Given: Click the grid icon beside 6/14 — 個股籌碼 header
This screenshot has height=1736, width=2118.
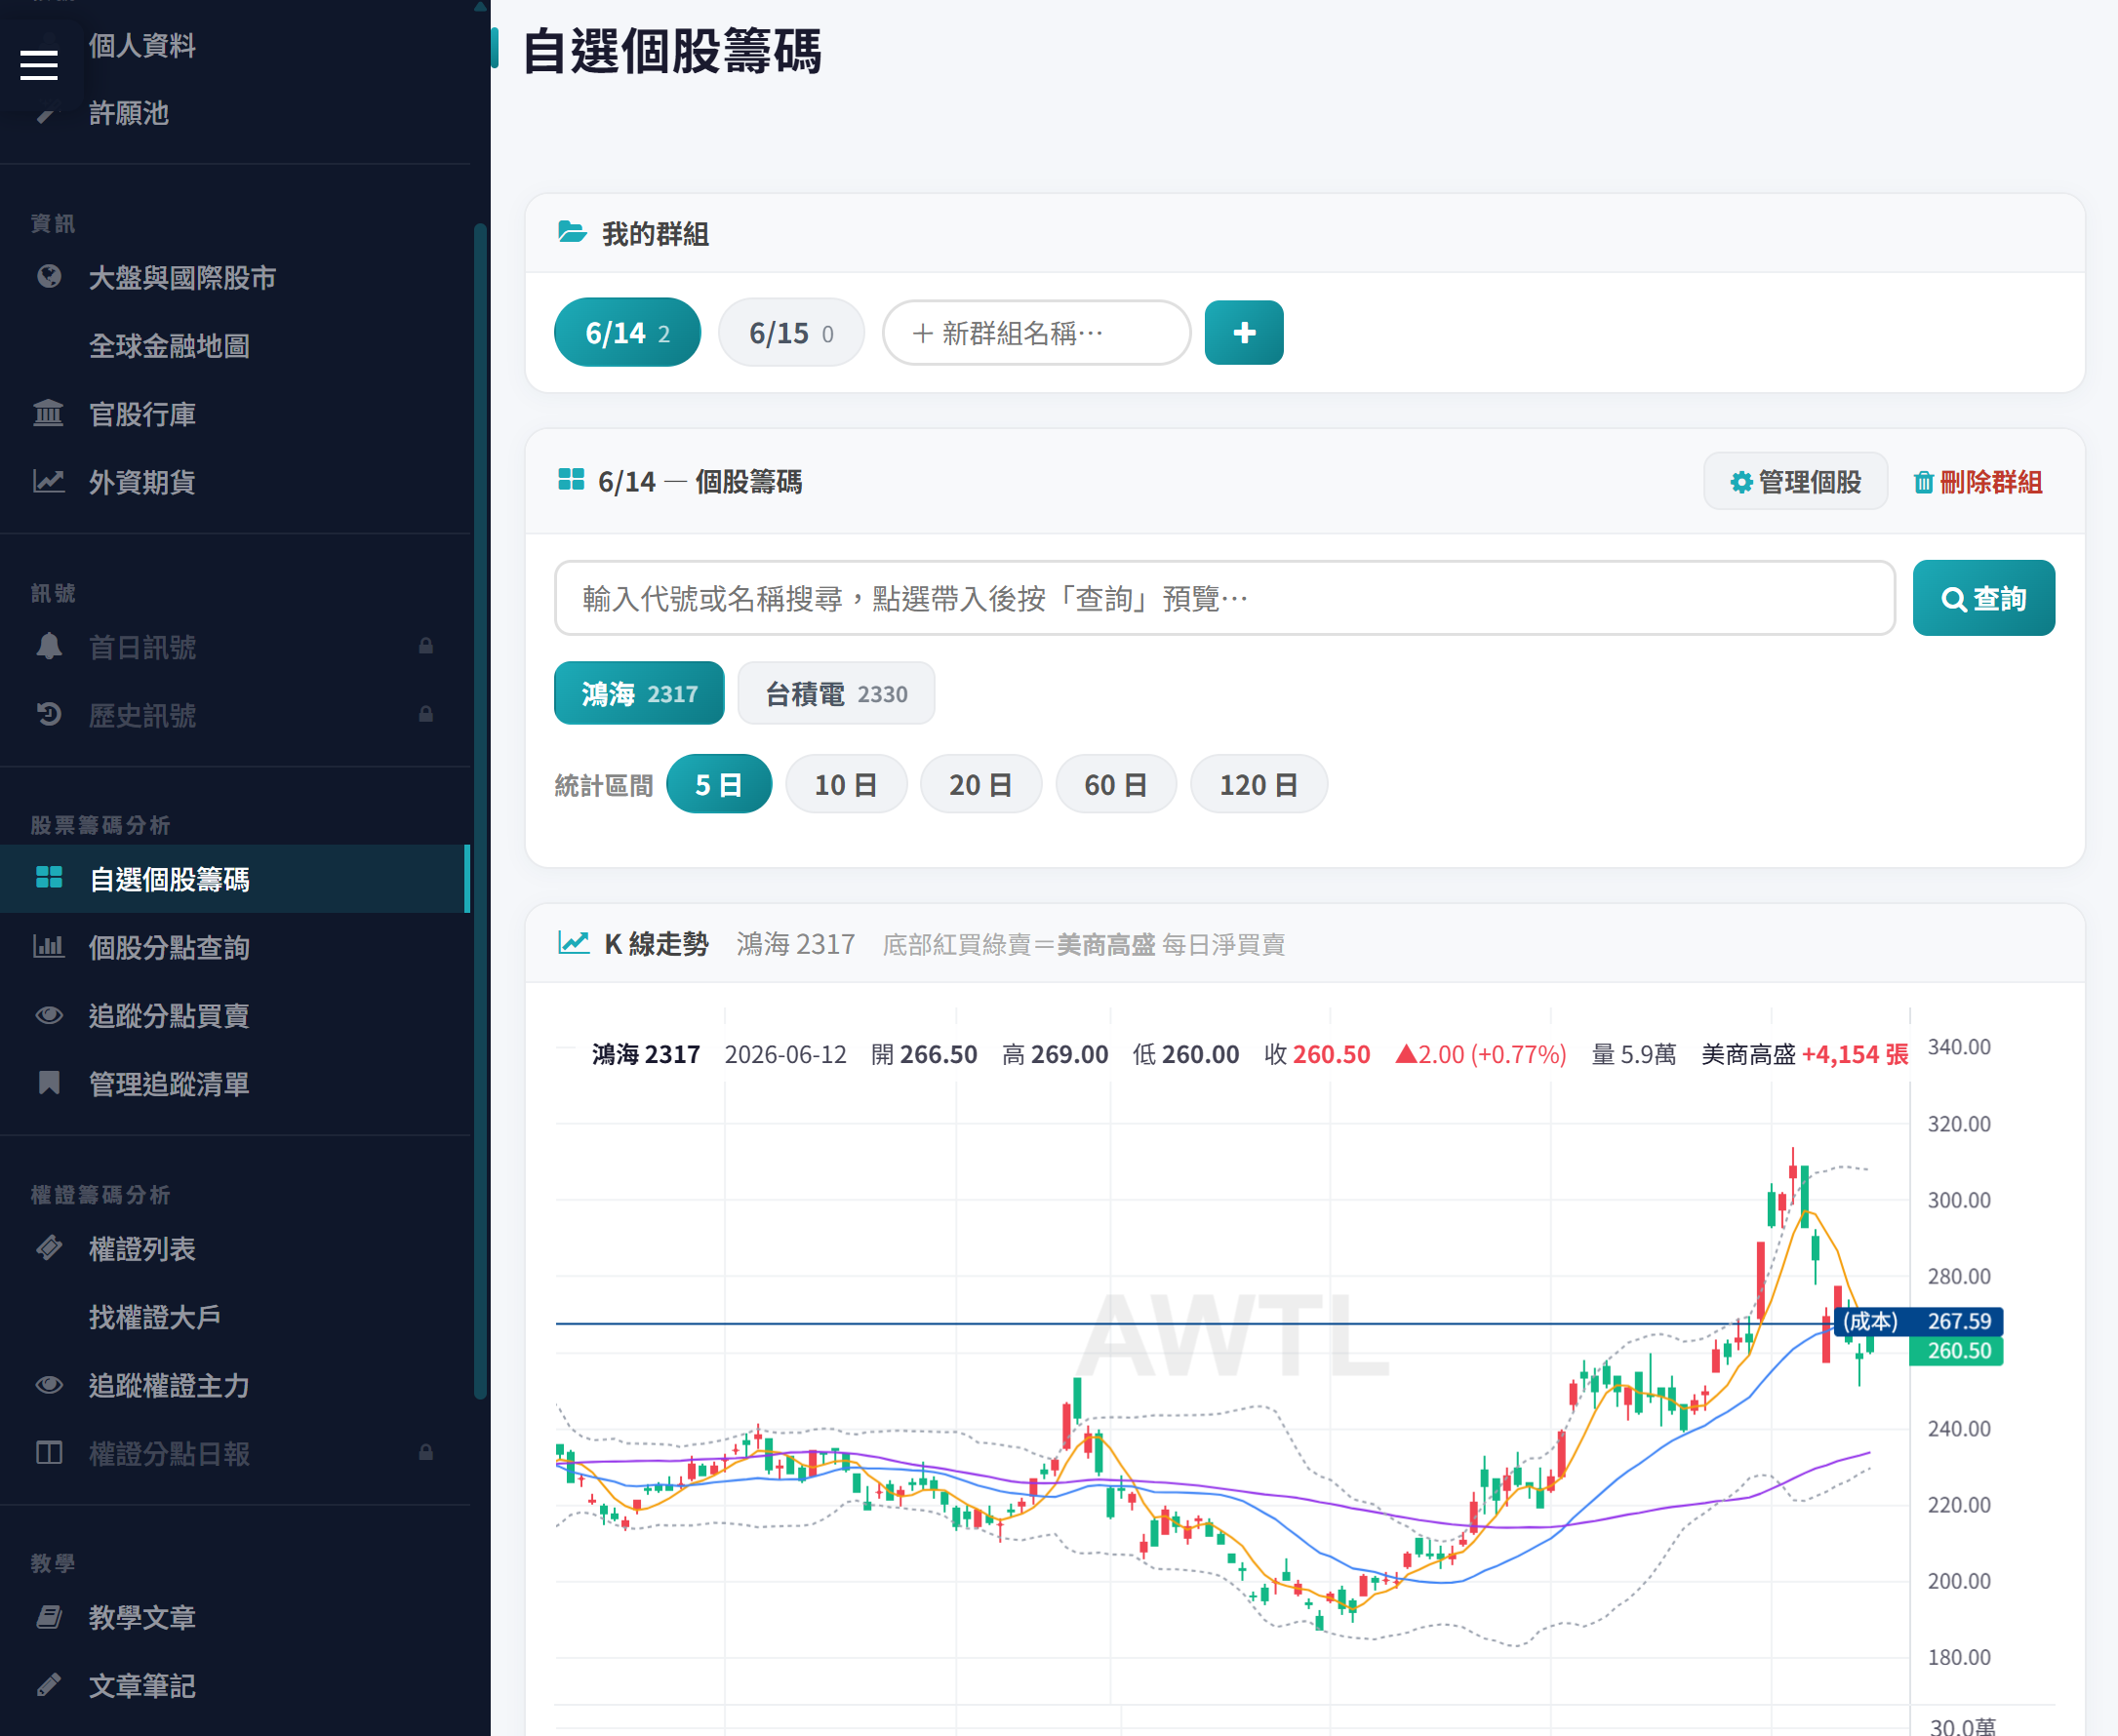Looking at the screenshot, I should tap(572, 480).
